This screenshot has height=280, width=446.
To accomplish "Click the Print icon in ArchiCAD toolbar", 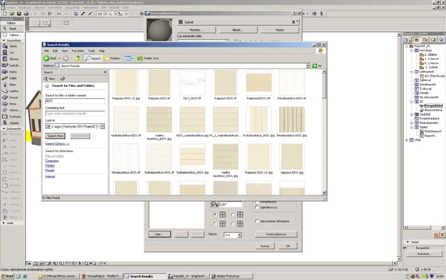I will (26, 13).
